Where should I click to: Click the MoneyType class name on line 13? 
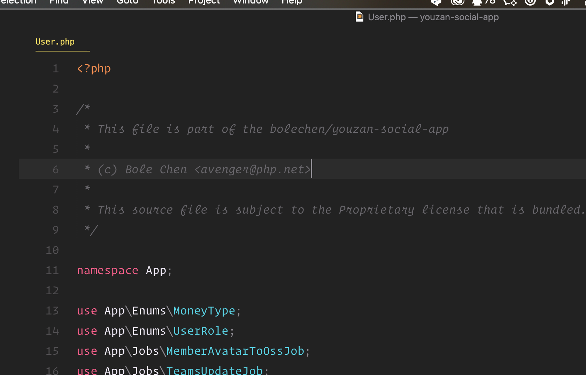coord(204,311)
